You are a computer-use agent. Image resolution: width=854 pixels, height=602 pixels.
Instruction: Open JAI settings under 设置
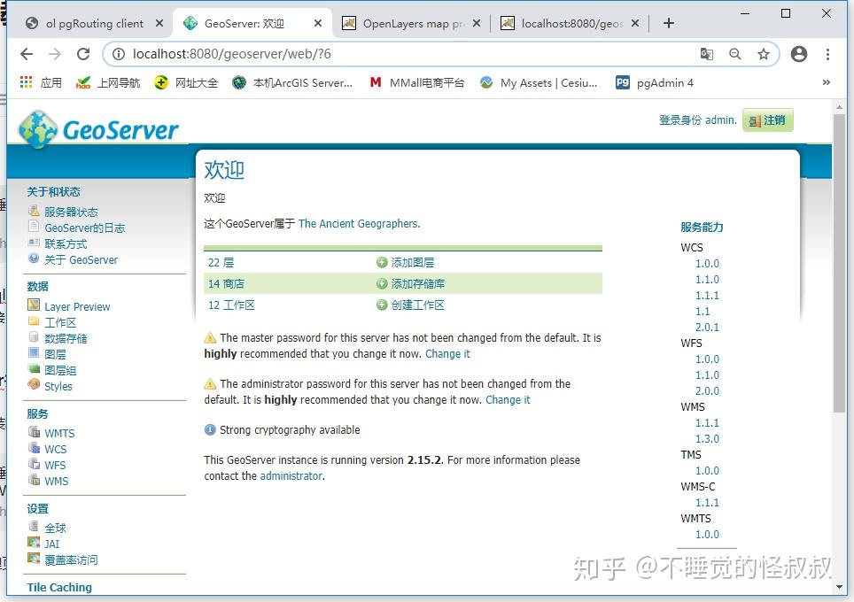50,544
